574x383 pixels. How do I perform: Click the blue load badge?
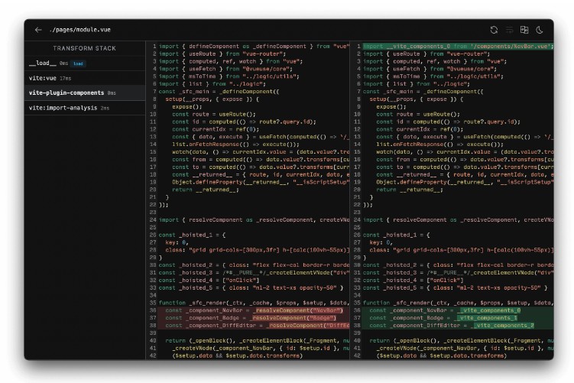tap(78, 63)
